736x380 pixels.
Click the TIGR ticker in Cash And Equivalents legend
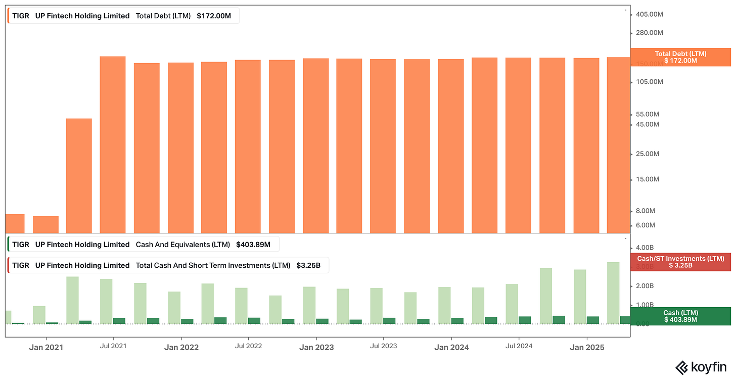[x=21, y=245]
